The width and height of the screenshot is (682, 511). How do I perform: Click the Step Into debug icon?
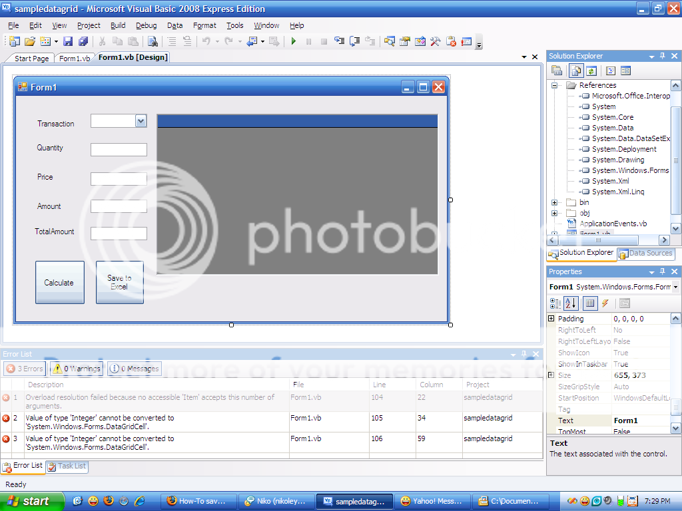(339, 41)
